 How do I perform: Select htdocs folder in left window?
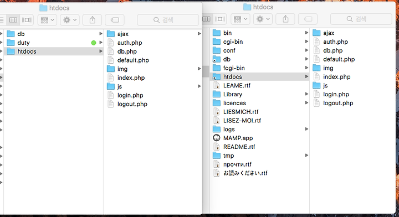53,51
